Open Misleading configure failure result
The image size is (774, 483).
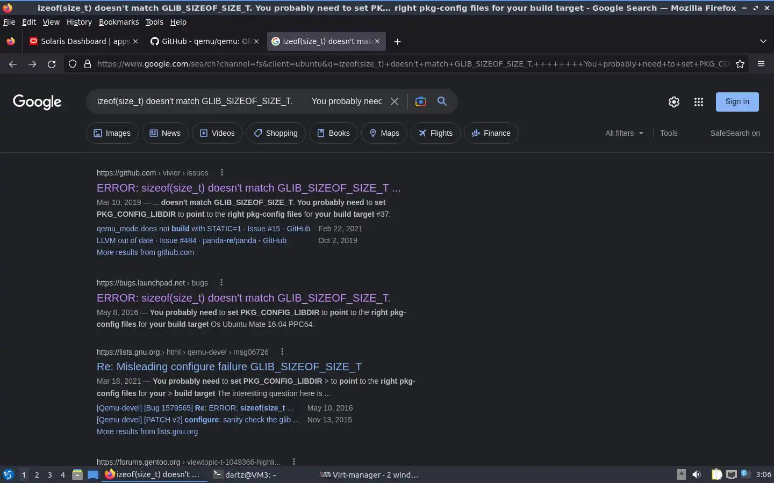(x=229, y=367)
